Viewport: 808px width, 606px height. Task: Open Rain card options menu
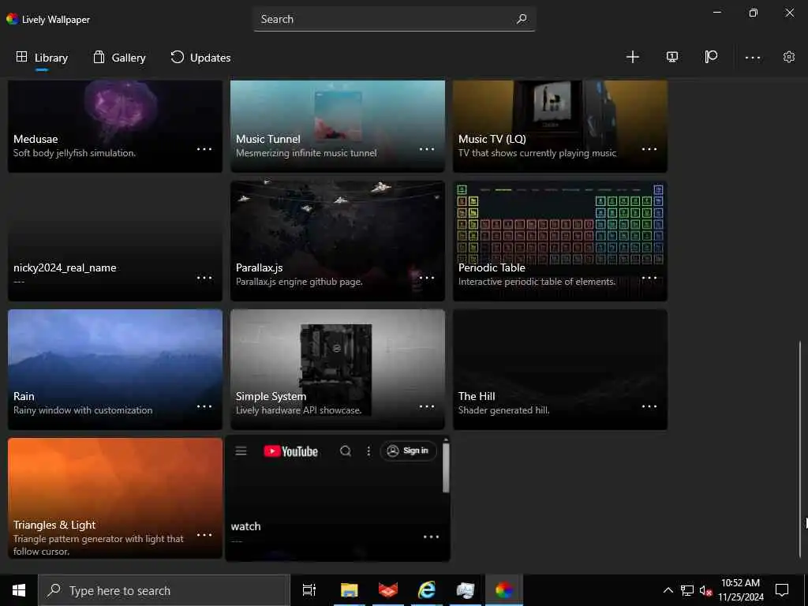click(x=204, y=406)
